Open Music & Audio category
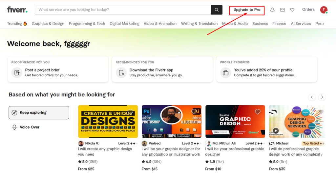 pyautogui.click(x=235, y=24)
